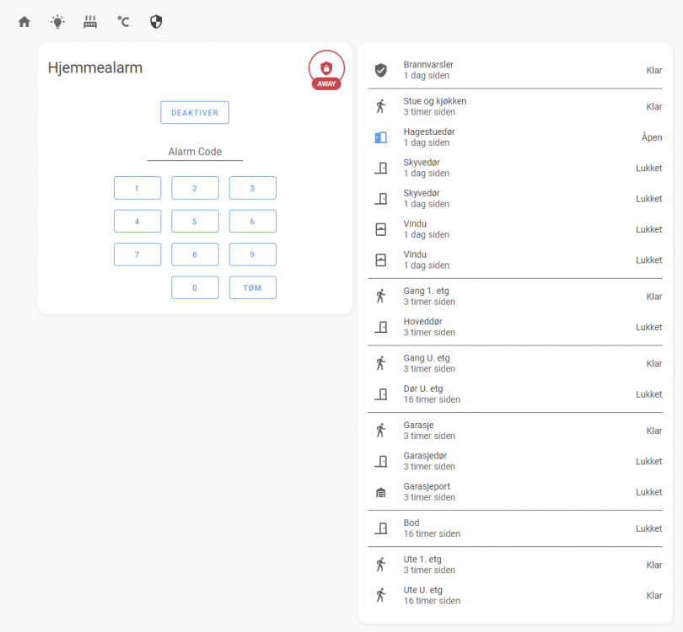Switch to the lights bulb tab
The image size is (683, 632).
57,22
